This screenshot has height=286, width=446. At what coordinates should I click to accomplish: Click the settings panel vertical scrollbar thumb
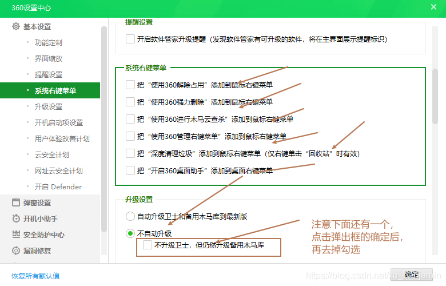coord(435,96)
